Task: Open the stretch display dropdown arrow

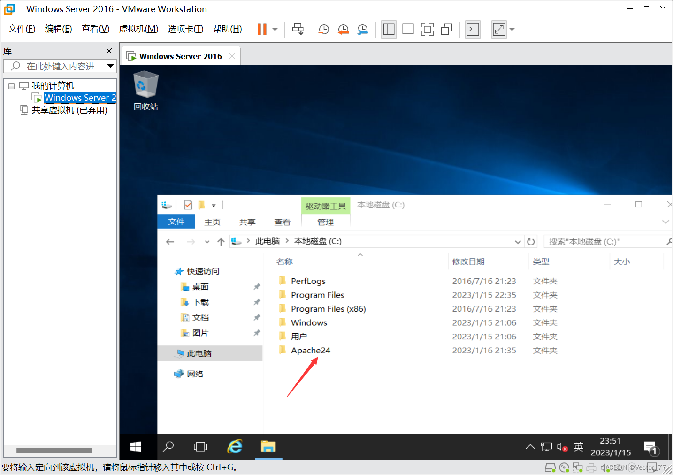Action: [512, 30]
